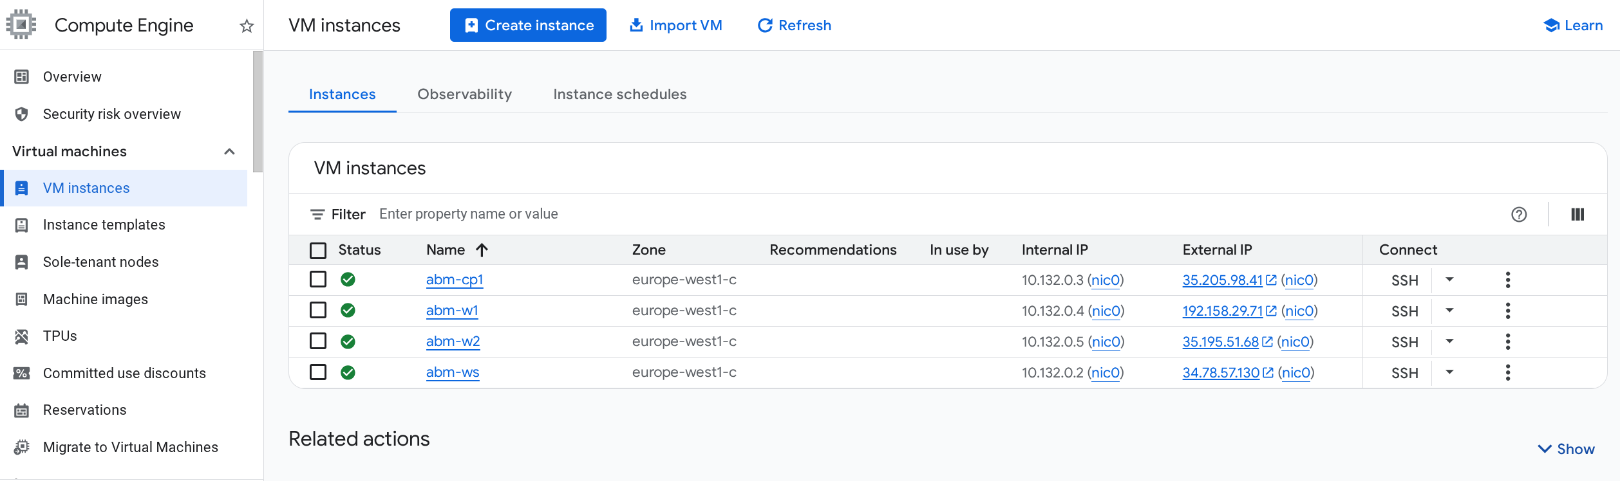
Task: Click the Reservations calendar icon
Action: click(21, 410)
